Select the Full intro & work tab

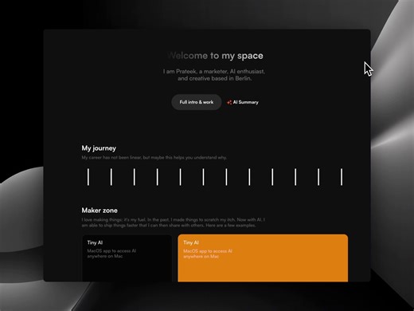pos(197,102)
